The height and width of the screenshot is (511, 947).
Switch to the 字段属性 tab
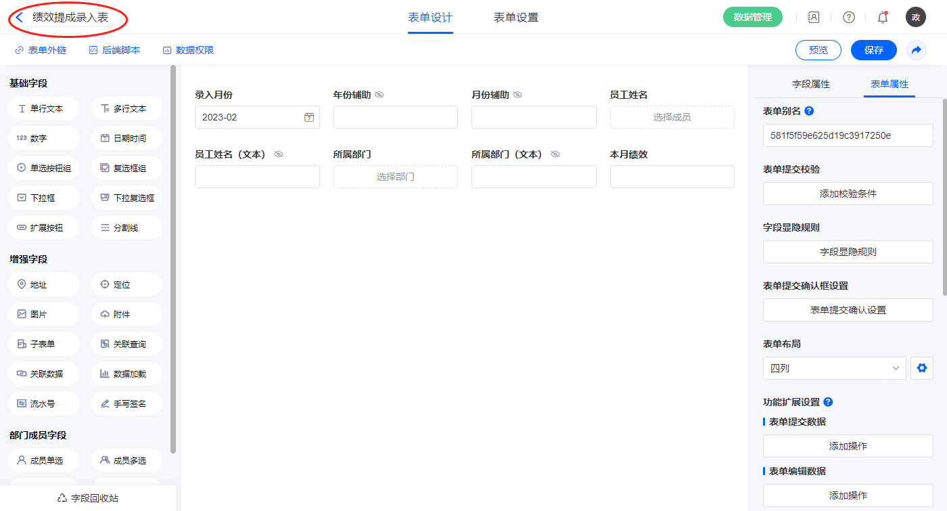(x=810, y=84)
